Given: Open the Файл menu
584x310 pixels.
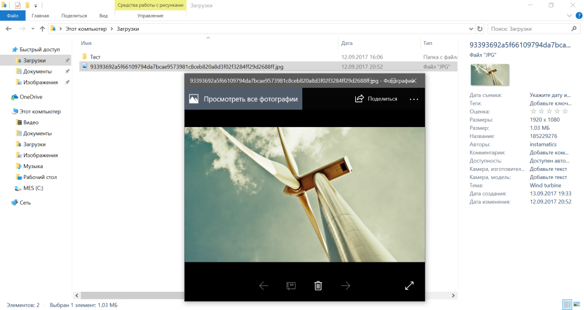Looking at the screenshot, I should (13, 16).
